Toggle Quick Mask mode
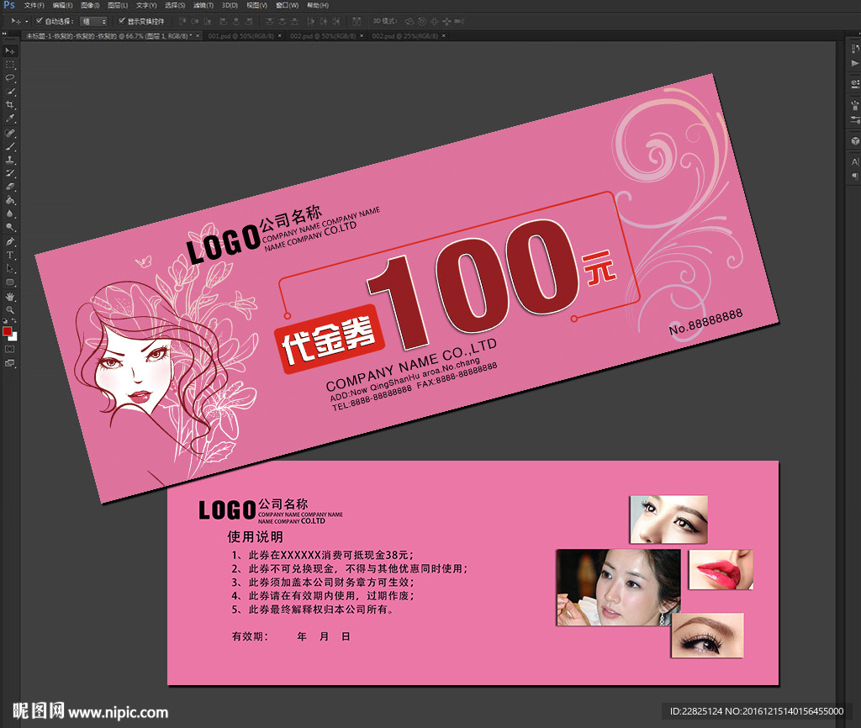Image resolution: width=861 pixels, height=728 pixels. point(10,348)
